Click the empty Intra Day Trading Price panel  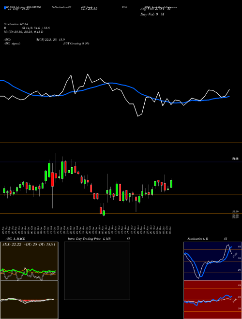point(97,271)
